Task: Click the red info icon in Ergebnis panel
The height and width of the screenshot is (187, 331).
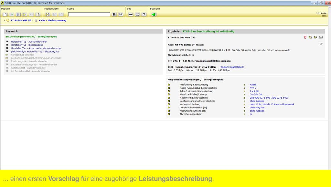Action: [305, 37]
